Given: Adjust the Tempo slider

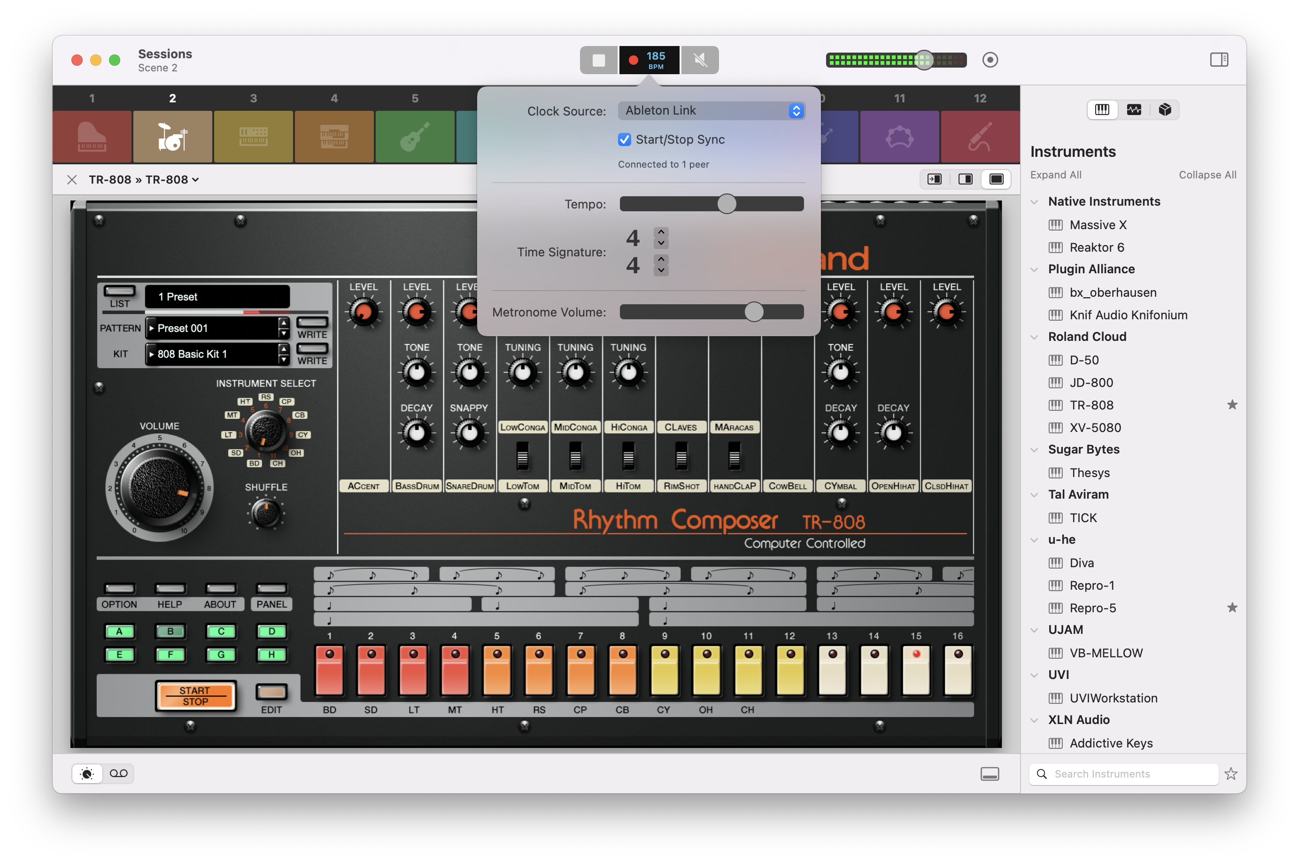Looking at the screenshot, I should click(x=711, y=204).
